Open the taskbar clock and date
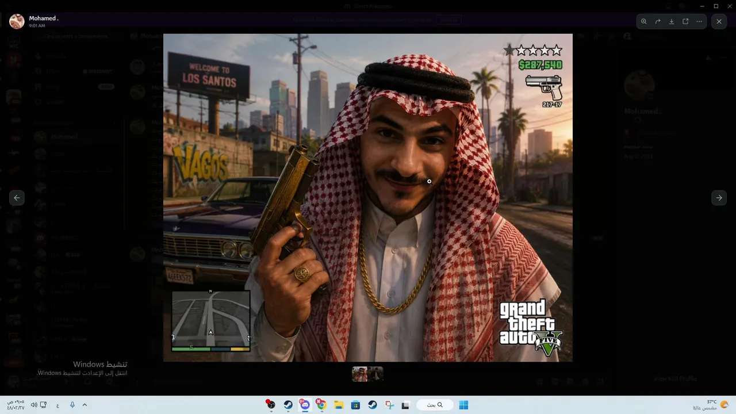The height and width of the screenshot is (414, 736). (x=16, y=405)
